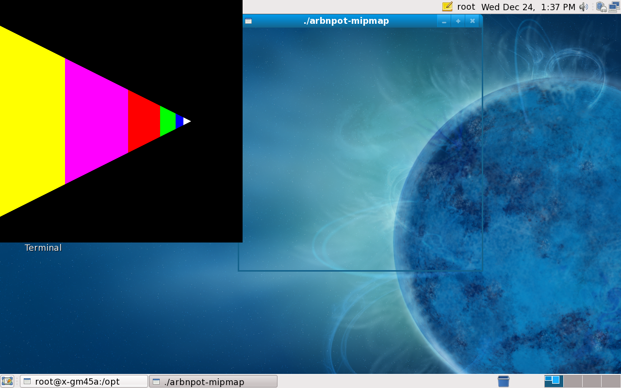Click the arbnpot-mipmap title bar text
The width and height of the screenshot is (621, 388).
click(346, 21)
